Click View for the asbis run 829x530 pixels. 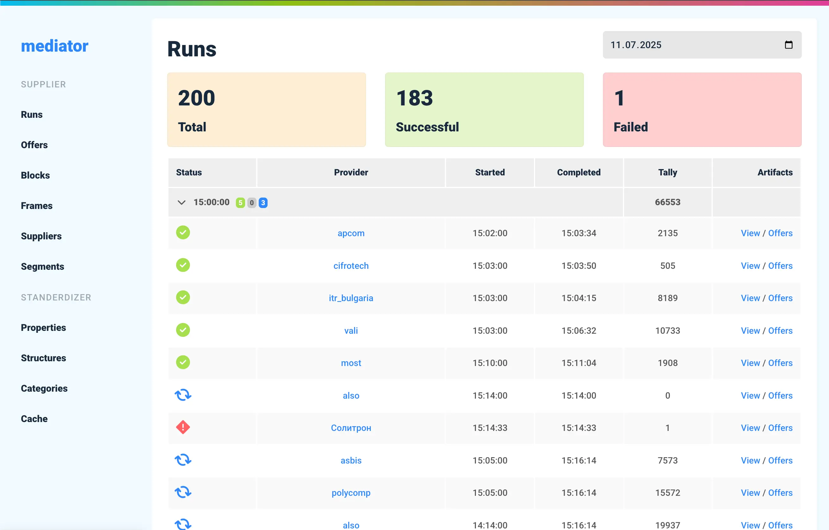(x=750, y=460)
